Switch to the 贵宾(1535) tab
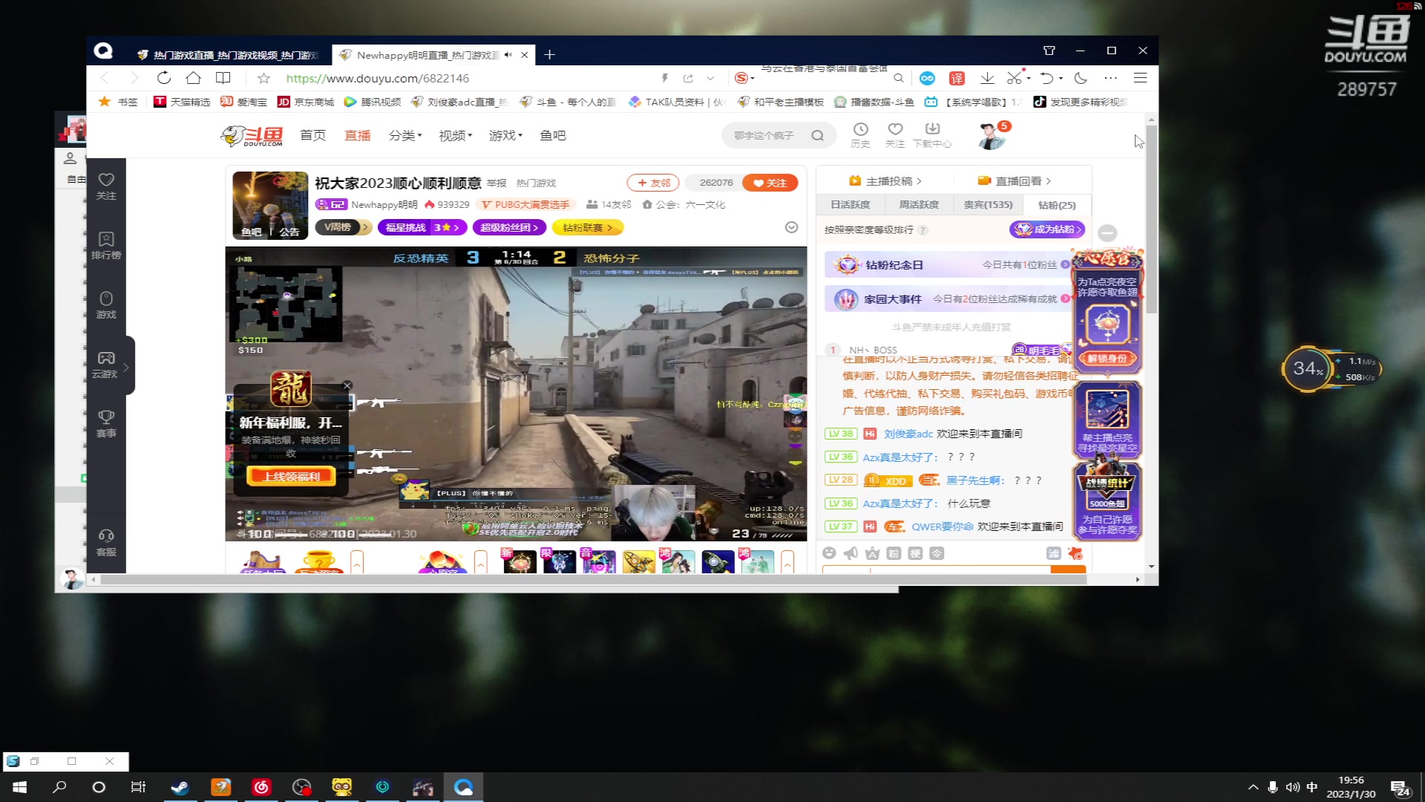The width and height of the screenshot is (1425, 802). coord(987,204)
